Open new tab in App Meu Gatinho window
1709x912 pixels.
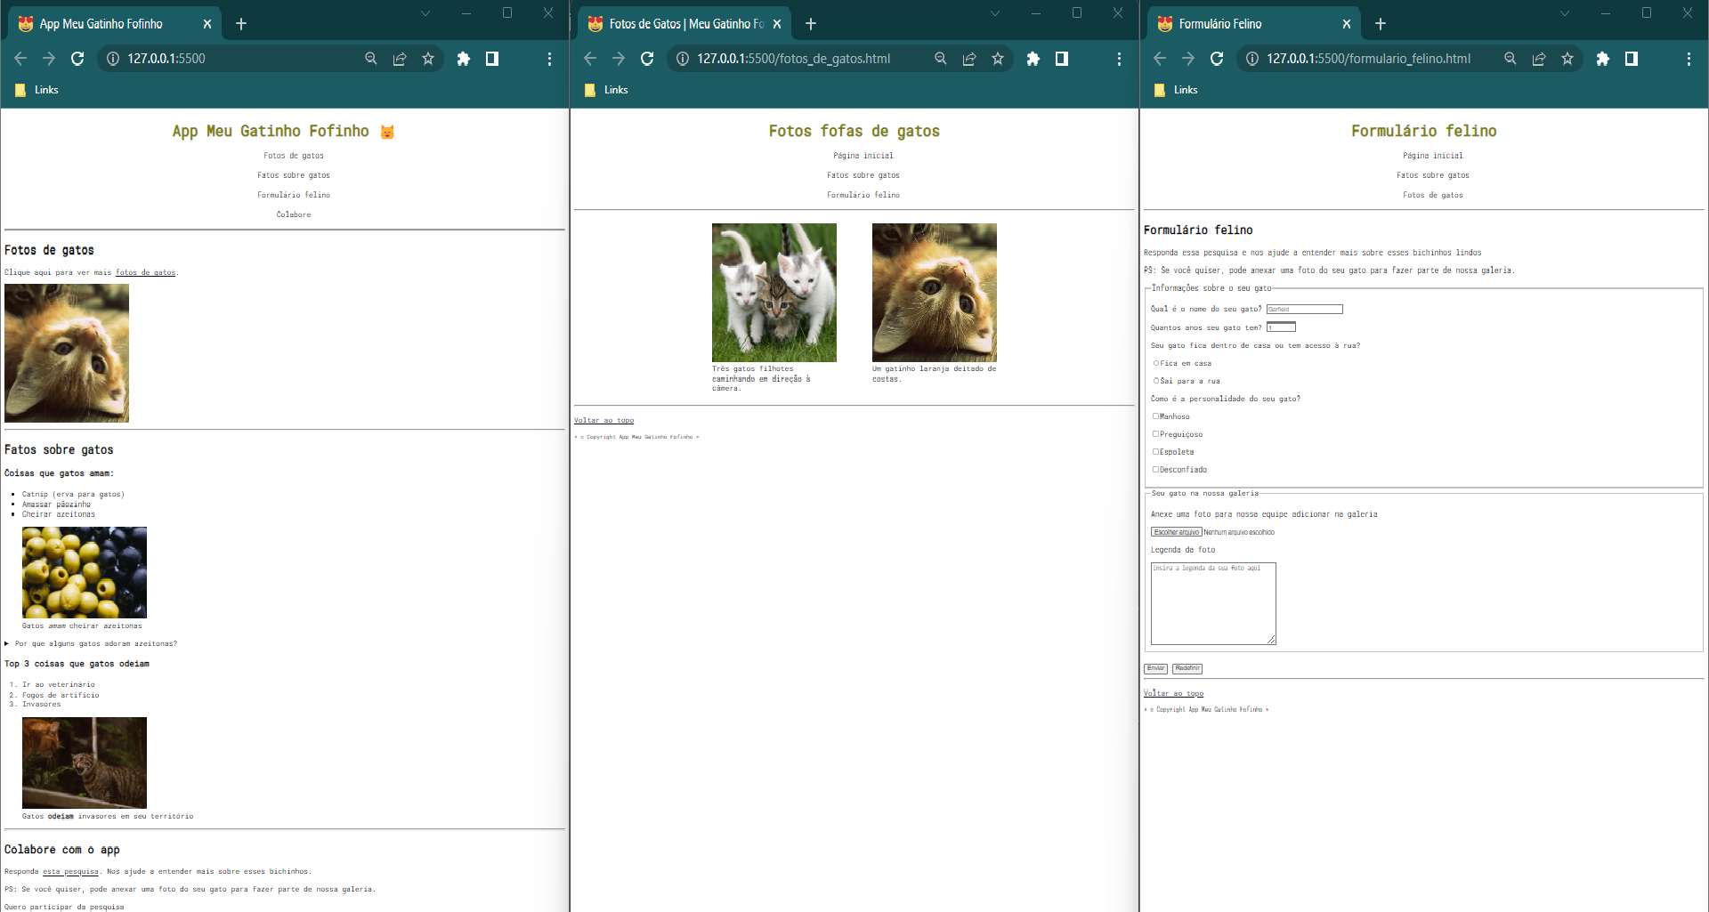point(241,24)
